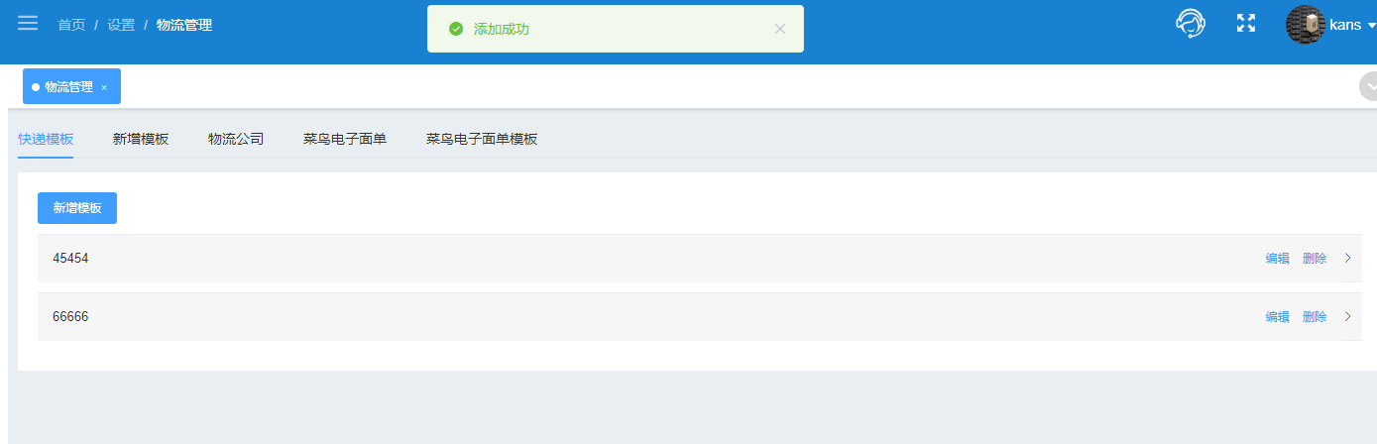Screen dimensions: 1377x444
Task: Click the 添加成功 message text
Action: pyautogui.click(x=502, y=29)
